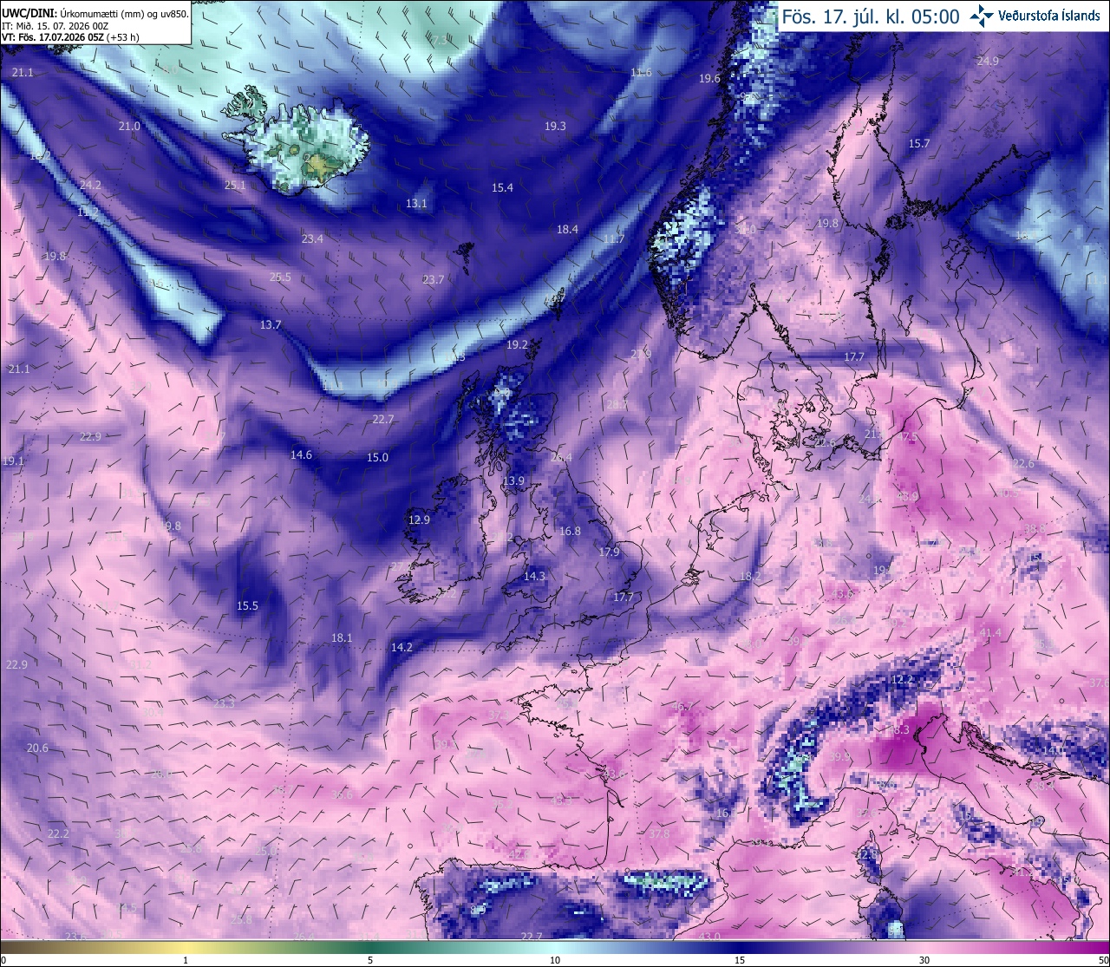Click the 1 mark on the color scale
The width and height of the screenshot is (1110, 967).
(186, 959)
